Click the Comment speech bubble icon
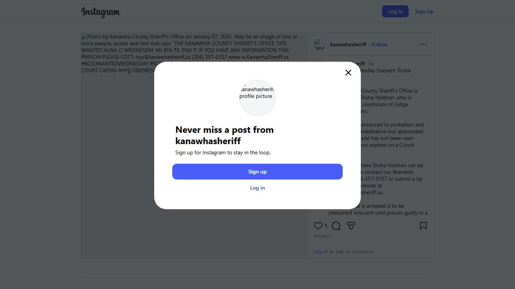 tap(336, 226)
